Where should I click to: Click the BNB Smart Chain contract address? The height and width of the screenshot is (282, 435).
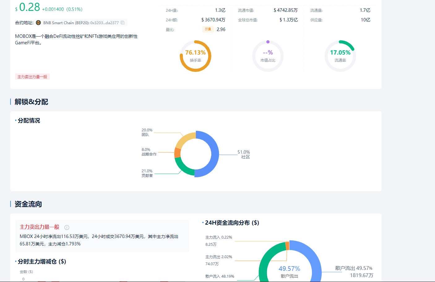[x=81, y=23]
